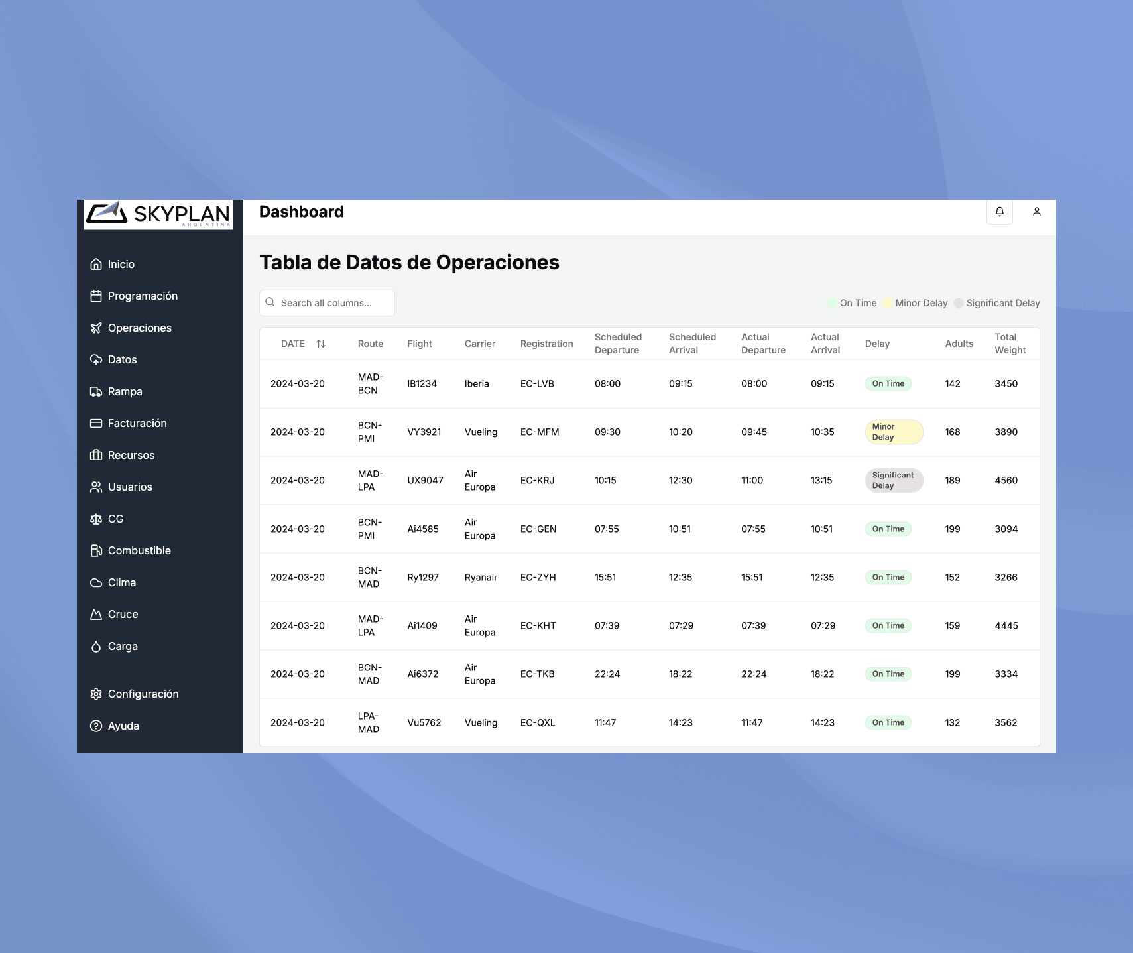The width and height of the screenshot is (1133, 953).
Task: Click the Recursos briefcase icon
Action: click(x=96, y=455)
